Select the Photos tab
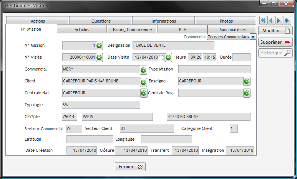The image size is (297, 179). tap(226, 21)
